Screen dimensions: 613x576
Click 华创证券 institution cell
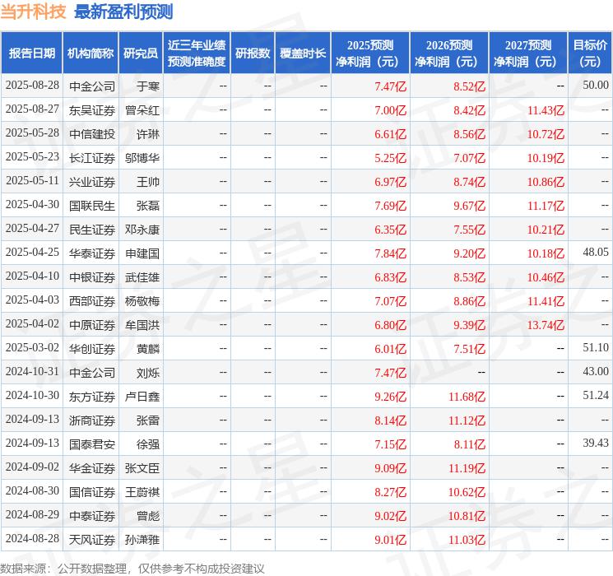pyautogui.click(x=92, y=349)
